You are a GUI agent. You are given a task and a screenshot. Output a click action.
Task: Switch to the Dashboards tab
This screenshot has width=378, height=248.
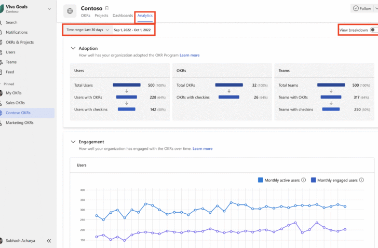[123, 16]
